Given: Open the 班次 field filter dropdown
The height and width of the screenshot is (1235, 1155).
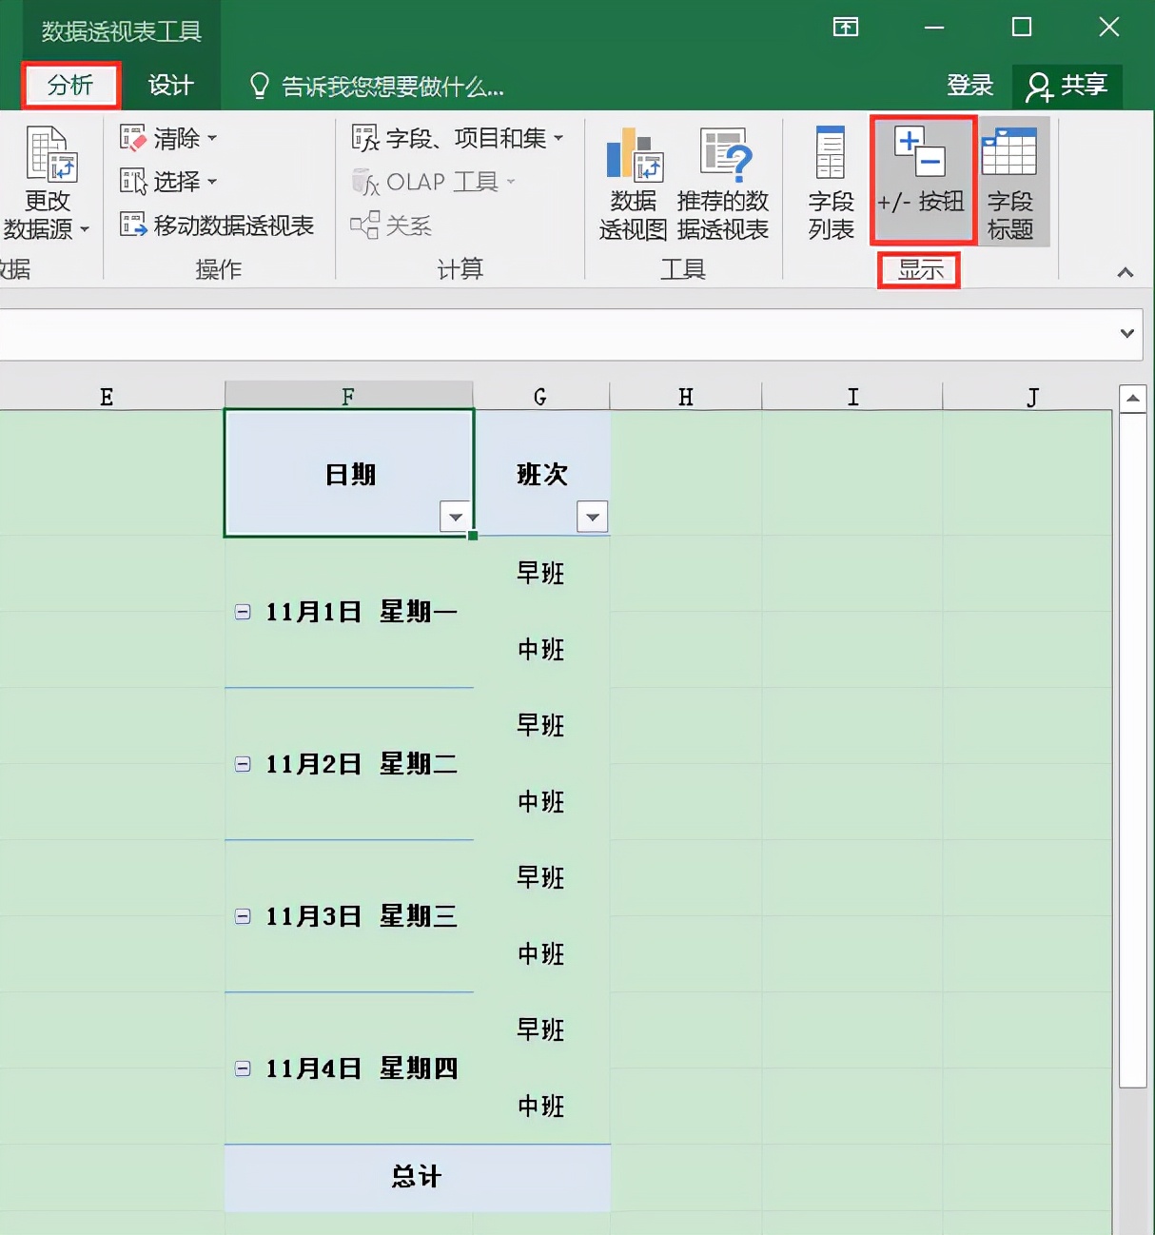Looking at the screenshot, I should click(593, 517).
